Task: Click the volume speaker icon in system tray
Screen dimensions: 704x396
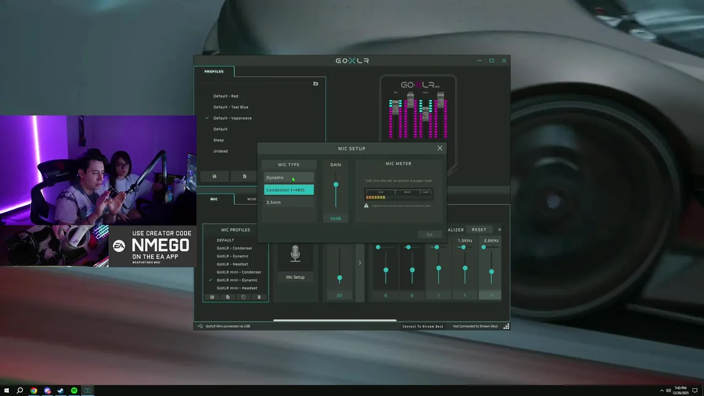Action: [x=668, y=391]
